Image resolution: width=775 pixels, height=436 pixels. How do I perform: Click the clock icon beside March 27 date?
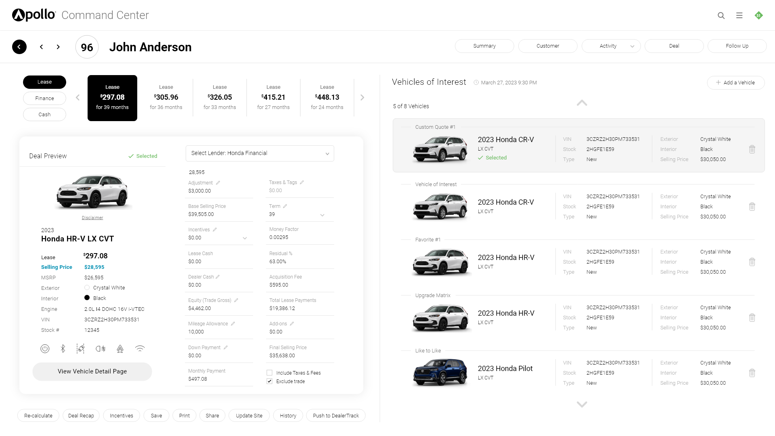476,82
